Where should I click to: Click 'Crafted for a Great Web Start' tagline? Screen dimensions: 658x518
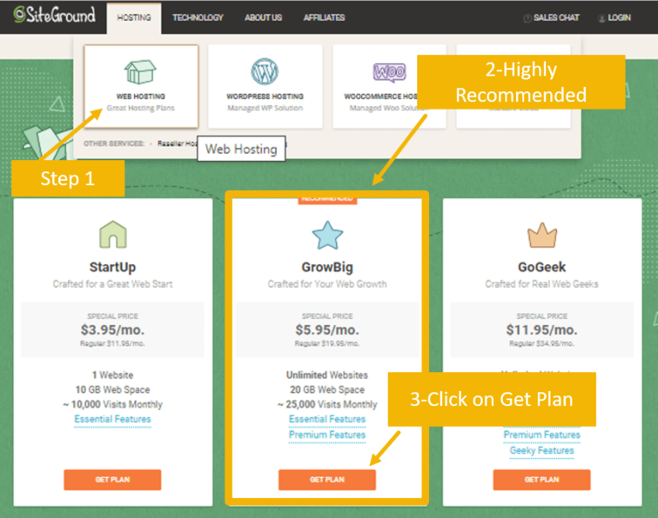click(x=112, y=284)
